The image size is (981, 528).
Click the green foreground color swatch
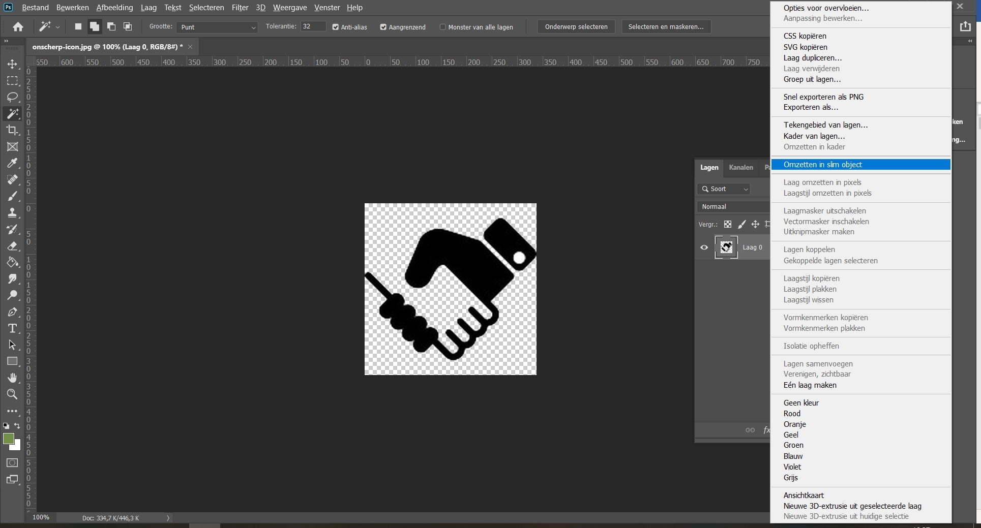(x=8, y=438)
